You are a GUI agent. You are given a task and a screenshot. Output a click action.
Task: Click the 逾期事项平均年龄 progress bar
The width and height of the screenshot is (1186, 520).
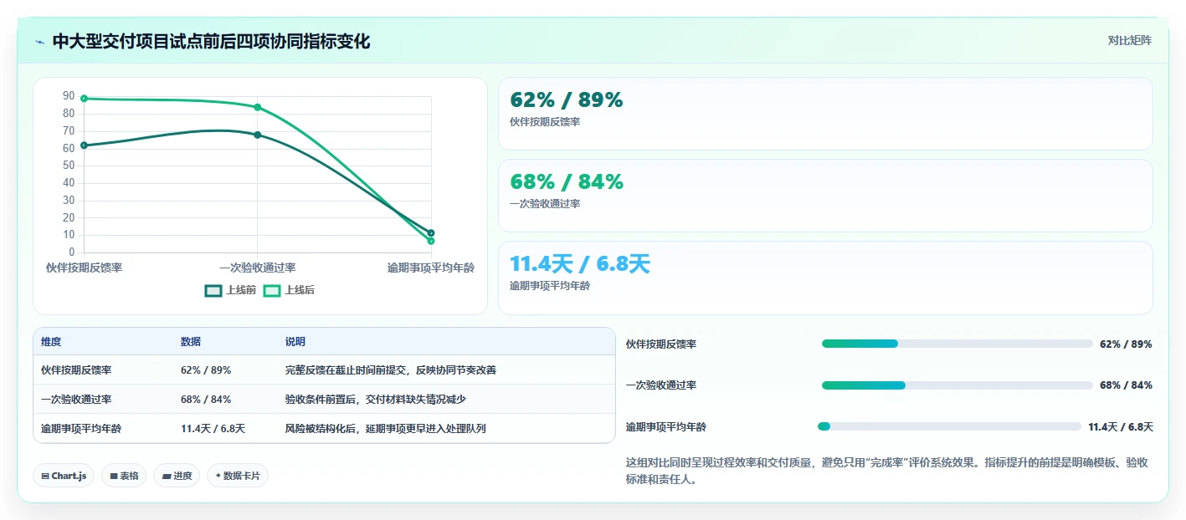950,426
